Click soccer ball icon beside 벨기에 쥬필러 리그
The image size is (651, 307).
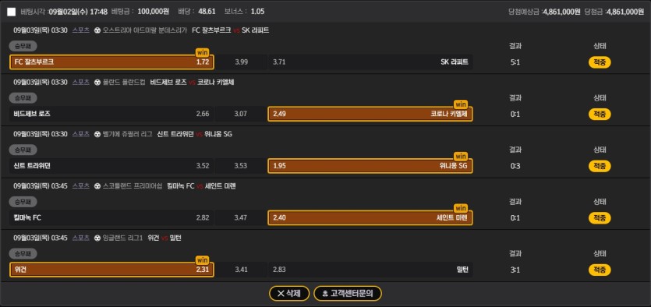point(97,134)
